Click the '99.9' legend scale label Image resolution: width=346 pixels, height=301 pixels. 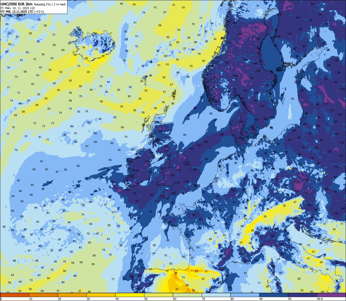pyautogui.click(x=320, y=299)
